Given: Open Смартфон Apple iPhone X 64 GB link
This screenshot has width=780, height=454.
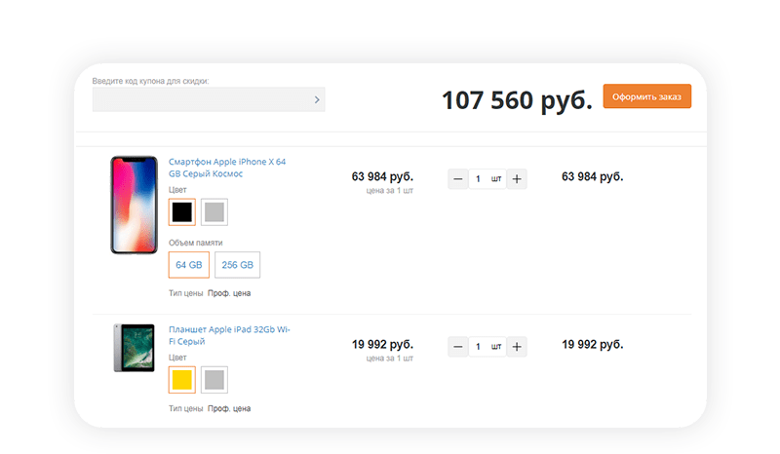Looking at the screenshot, I should click(x=227, y=168).
